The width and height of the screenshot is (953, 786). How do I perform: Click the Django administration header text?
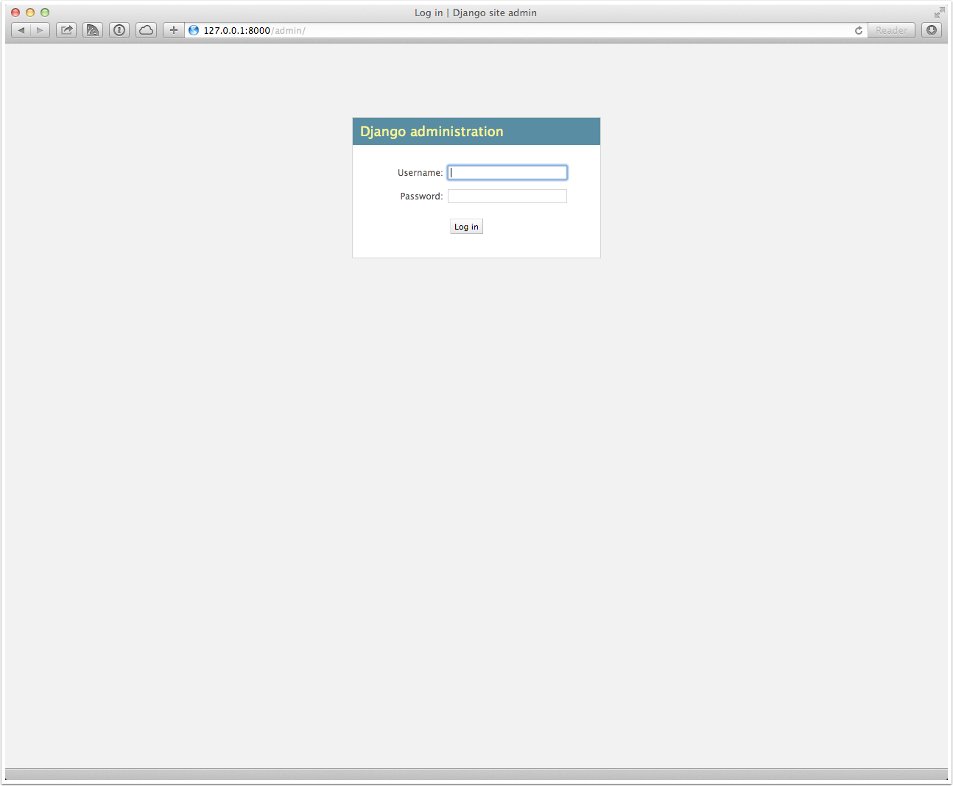pyautogui.click(x=432, y=132)
